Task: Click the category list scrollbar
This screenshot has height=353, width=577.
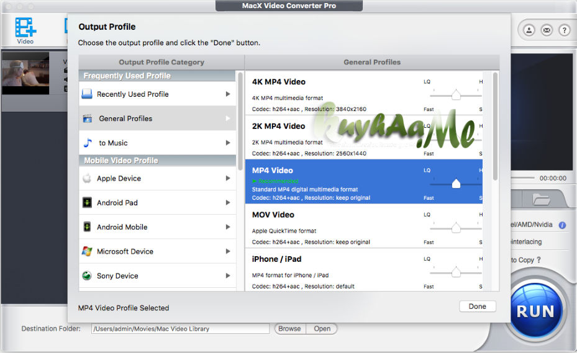Action: [240, 122]
